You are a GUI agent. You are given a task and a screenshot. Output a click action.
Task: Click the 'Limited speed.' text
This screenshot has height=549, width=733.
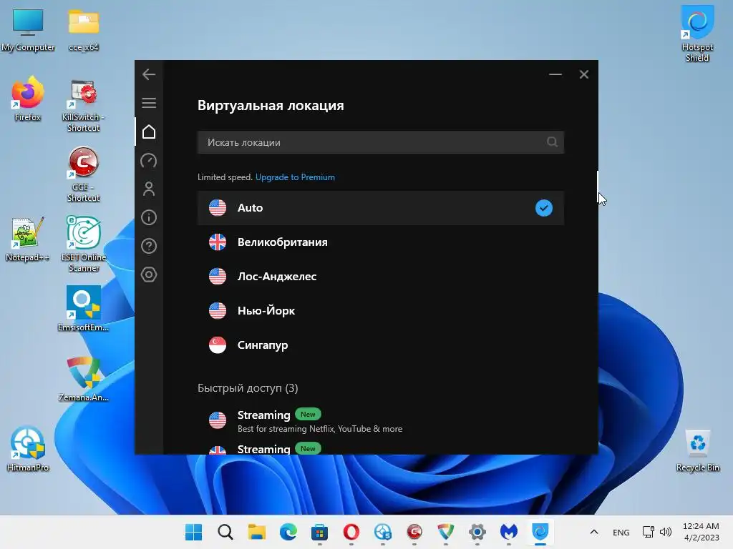click(225, 177)
